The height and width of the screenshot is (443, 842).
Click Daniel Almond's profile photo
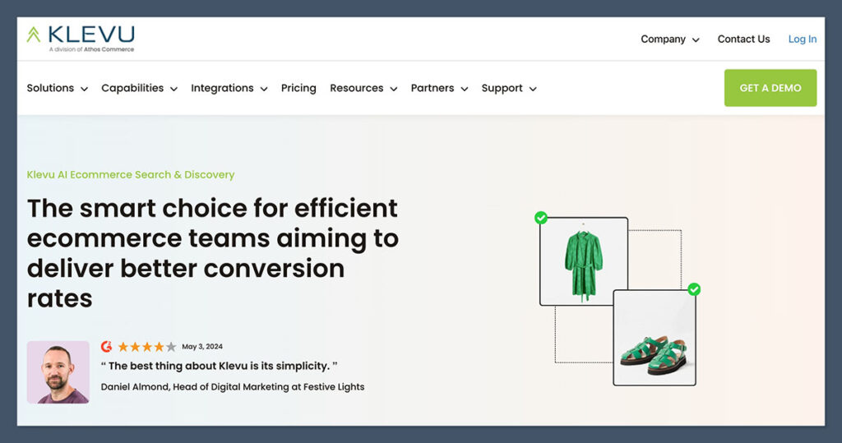pyautogui.click(x=58, y=372)
